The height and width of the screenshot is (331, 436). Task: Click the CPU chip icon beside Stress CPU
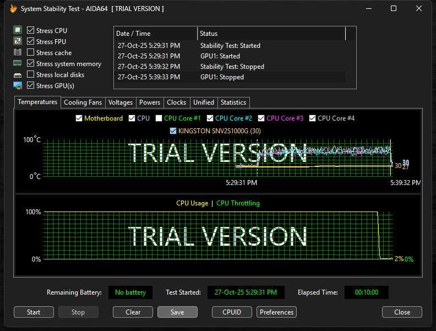[x=18, y=30]
